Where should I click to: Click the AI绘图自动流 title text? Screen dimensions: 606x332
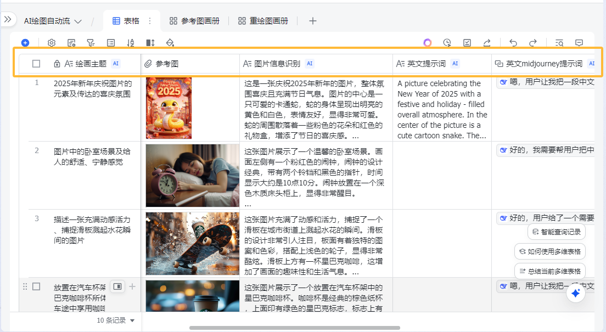pyautogui.click(x=47, y=21)
